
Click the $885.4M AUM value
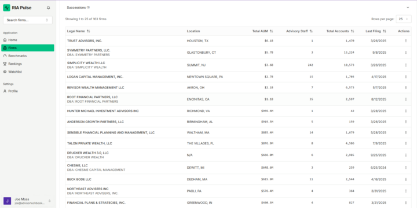(267, 132)
